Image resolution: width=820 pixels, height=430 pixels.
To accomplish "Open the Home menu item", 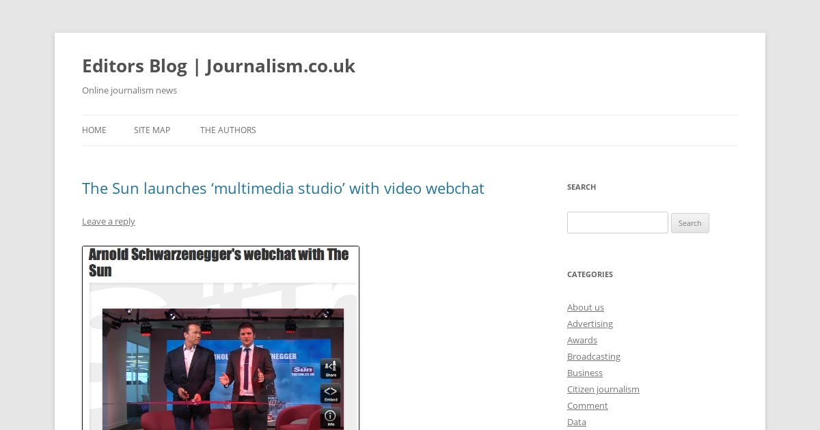I will point(94,130).
